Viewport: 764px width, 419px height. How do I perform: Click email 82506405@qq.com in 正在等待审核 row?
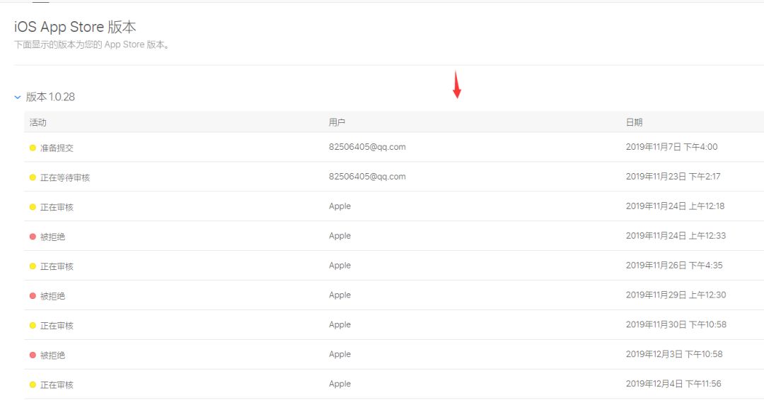point(367,177)
